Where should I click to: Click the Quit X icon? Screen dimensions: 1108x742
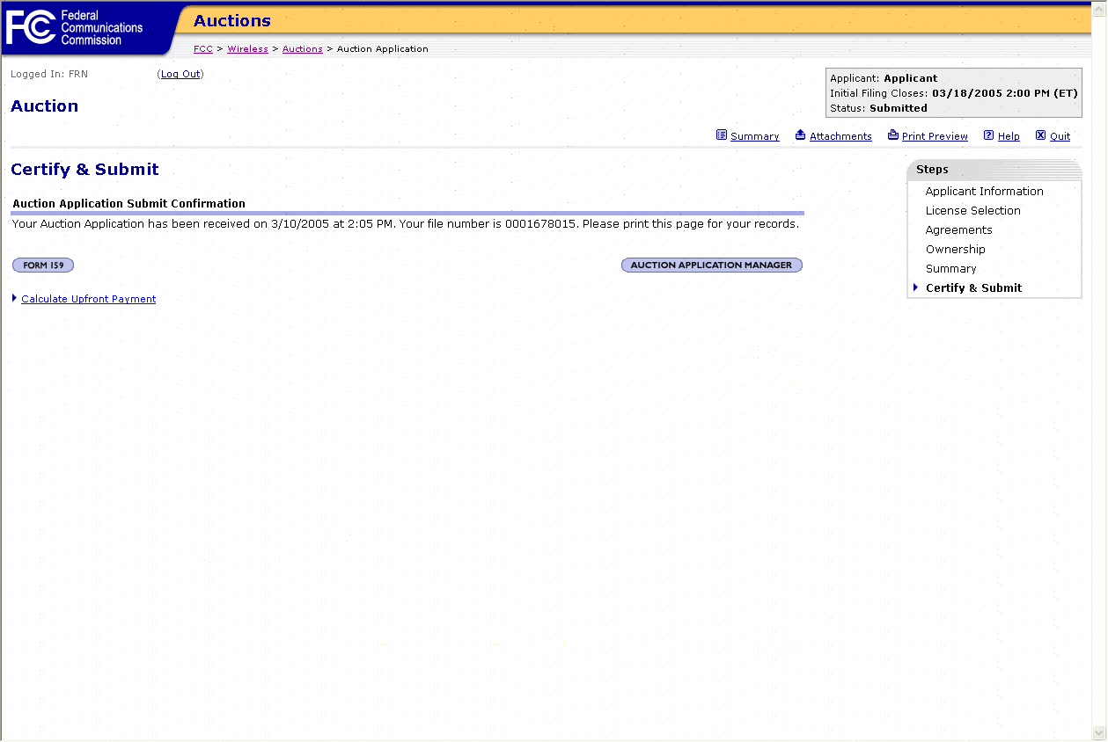pos(1040,135)
